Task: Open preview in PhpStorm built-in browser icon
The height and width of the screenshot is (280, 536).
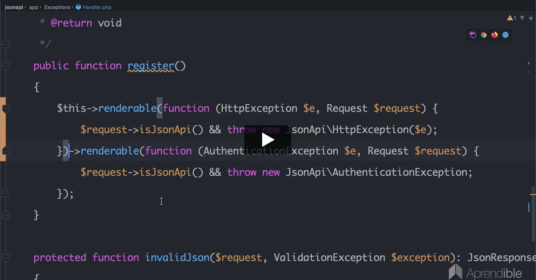Action: [473, 35]
